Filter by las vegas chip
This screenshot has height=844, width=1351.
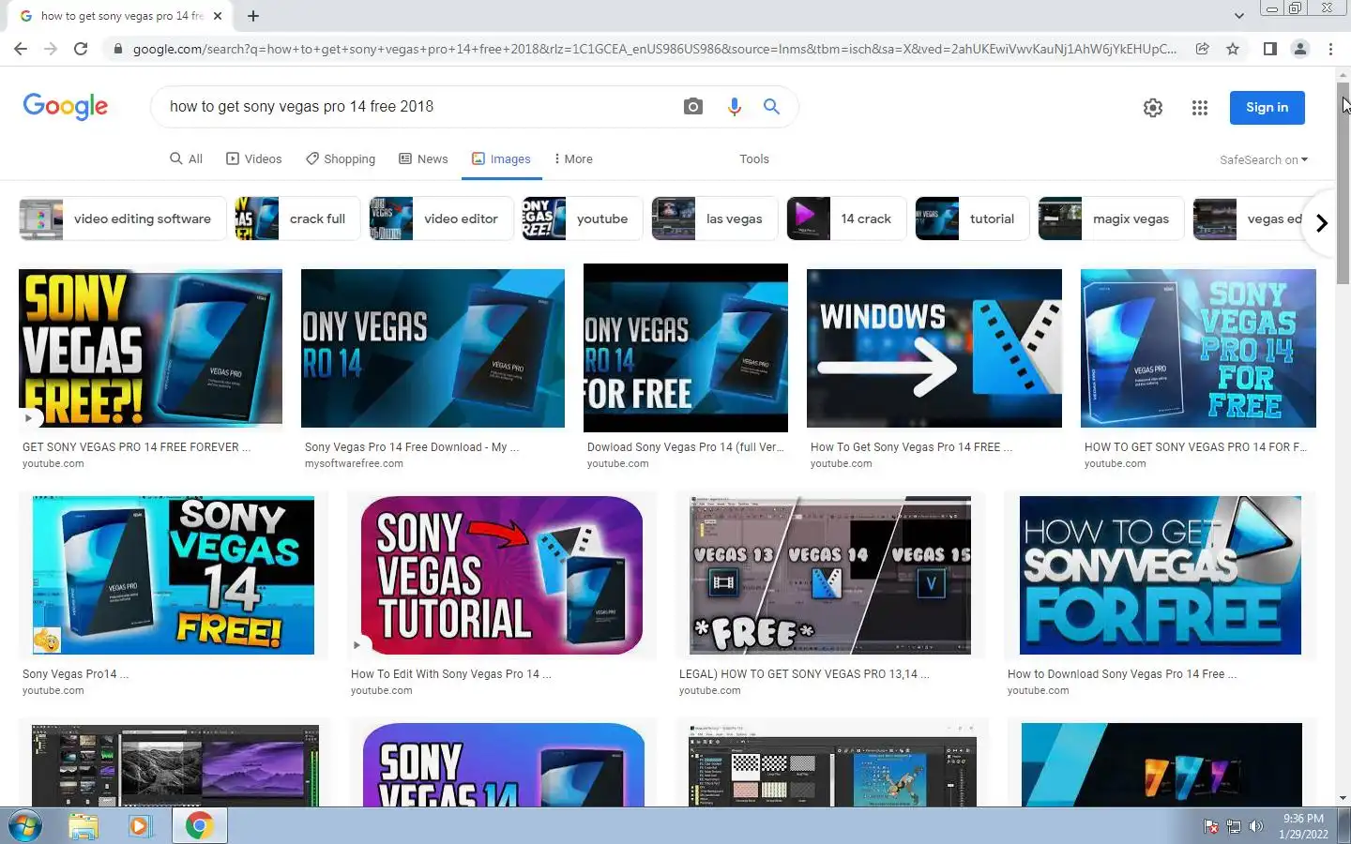click(x=715, y=219)
